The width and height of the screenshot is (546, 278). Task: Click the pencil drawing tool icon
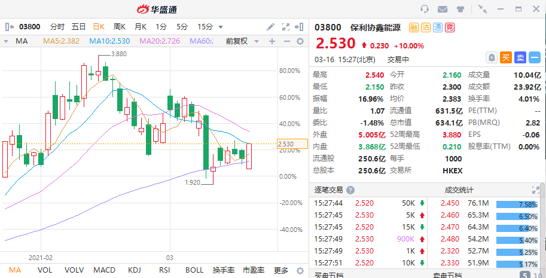[x=271, y=27]
